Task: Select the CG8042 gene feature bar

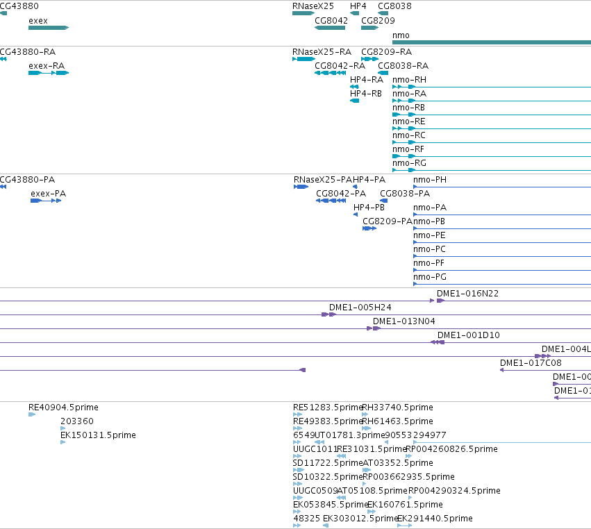Action: tap(330, 28)
